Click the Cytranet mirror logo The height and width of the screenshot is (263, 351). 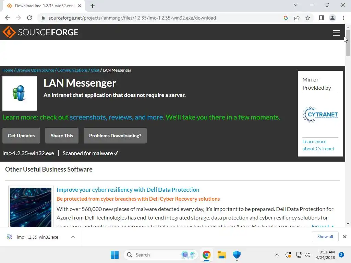point(320,115)
